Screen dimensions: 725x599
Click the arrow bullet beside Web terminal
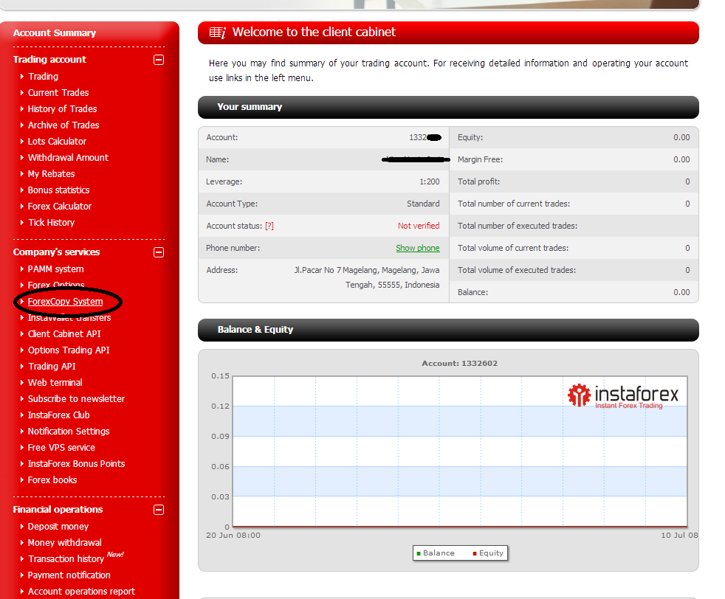21,382
